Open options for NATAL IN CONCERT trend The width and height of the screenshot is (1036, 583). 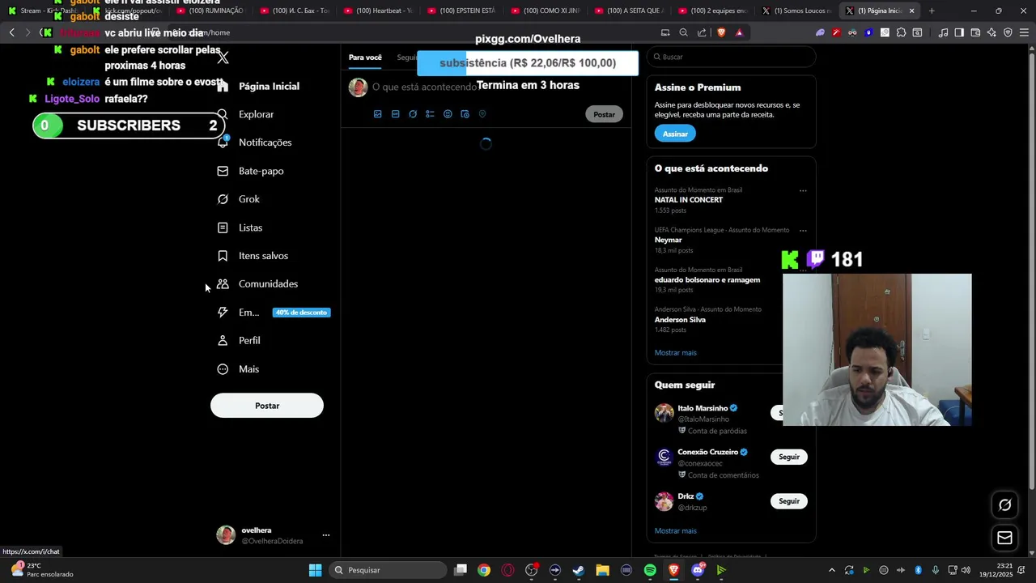803,191
